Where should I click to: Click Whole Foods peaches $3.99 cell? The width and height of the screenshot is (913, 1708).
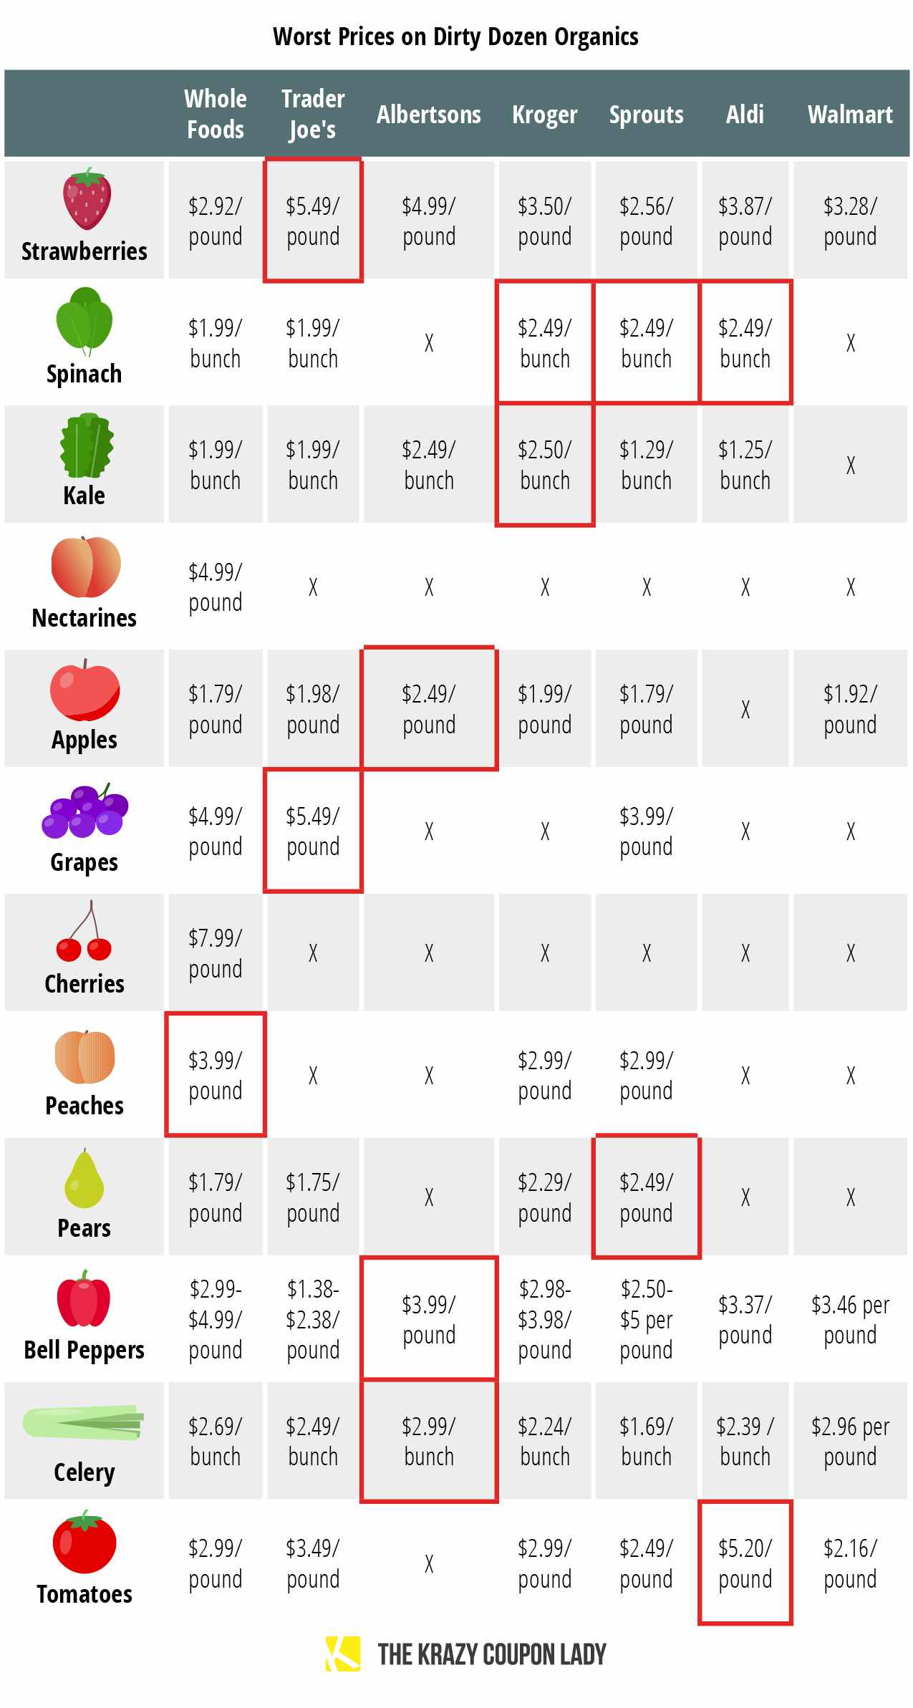(x=215, y=1074)
